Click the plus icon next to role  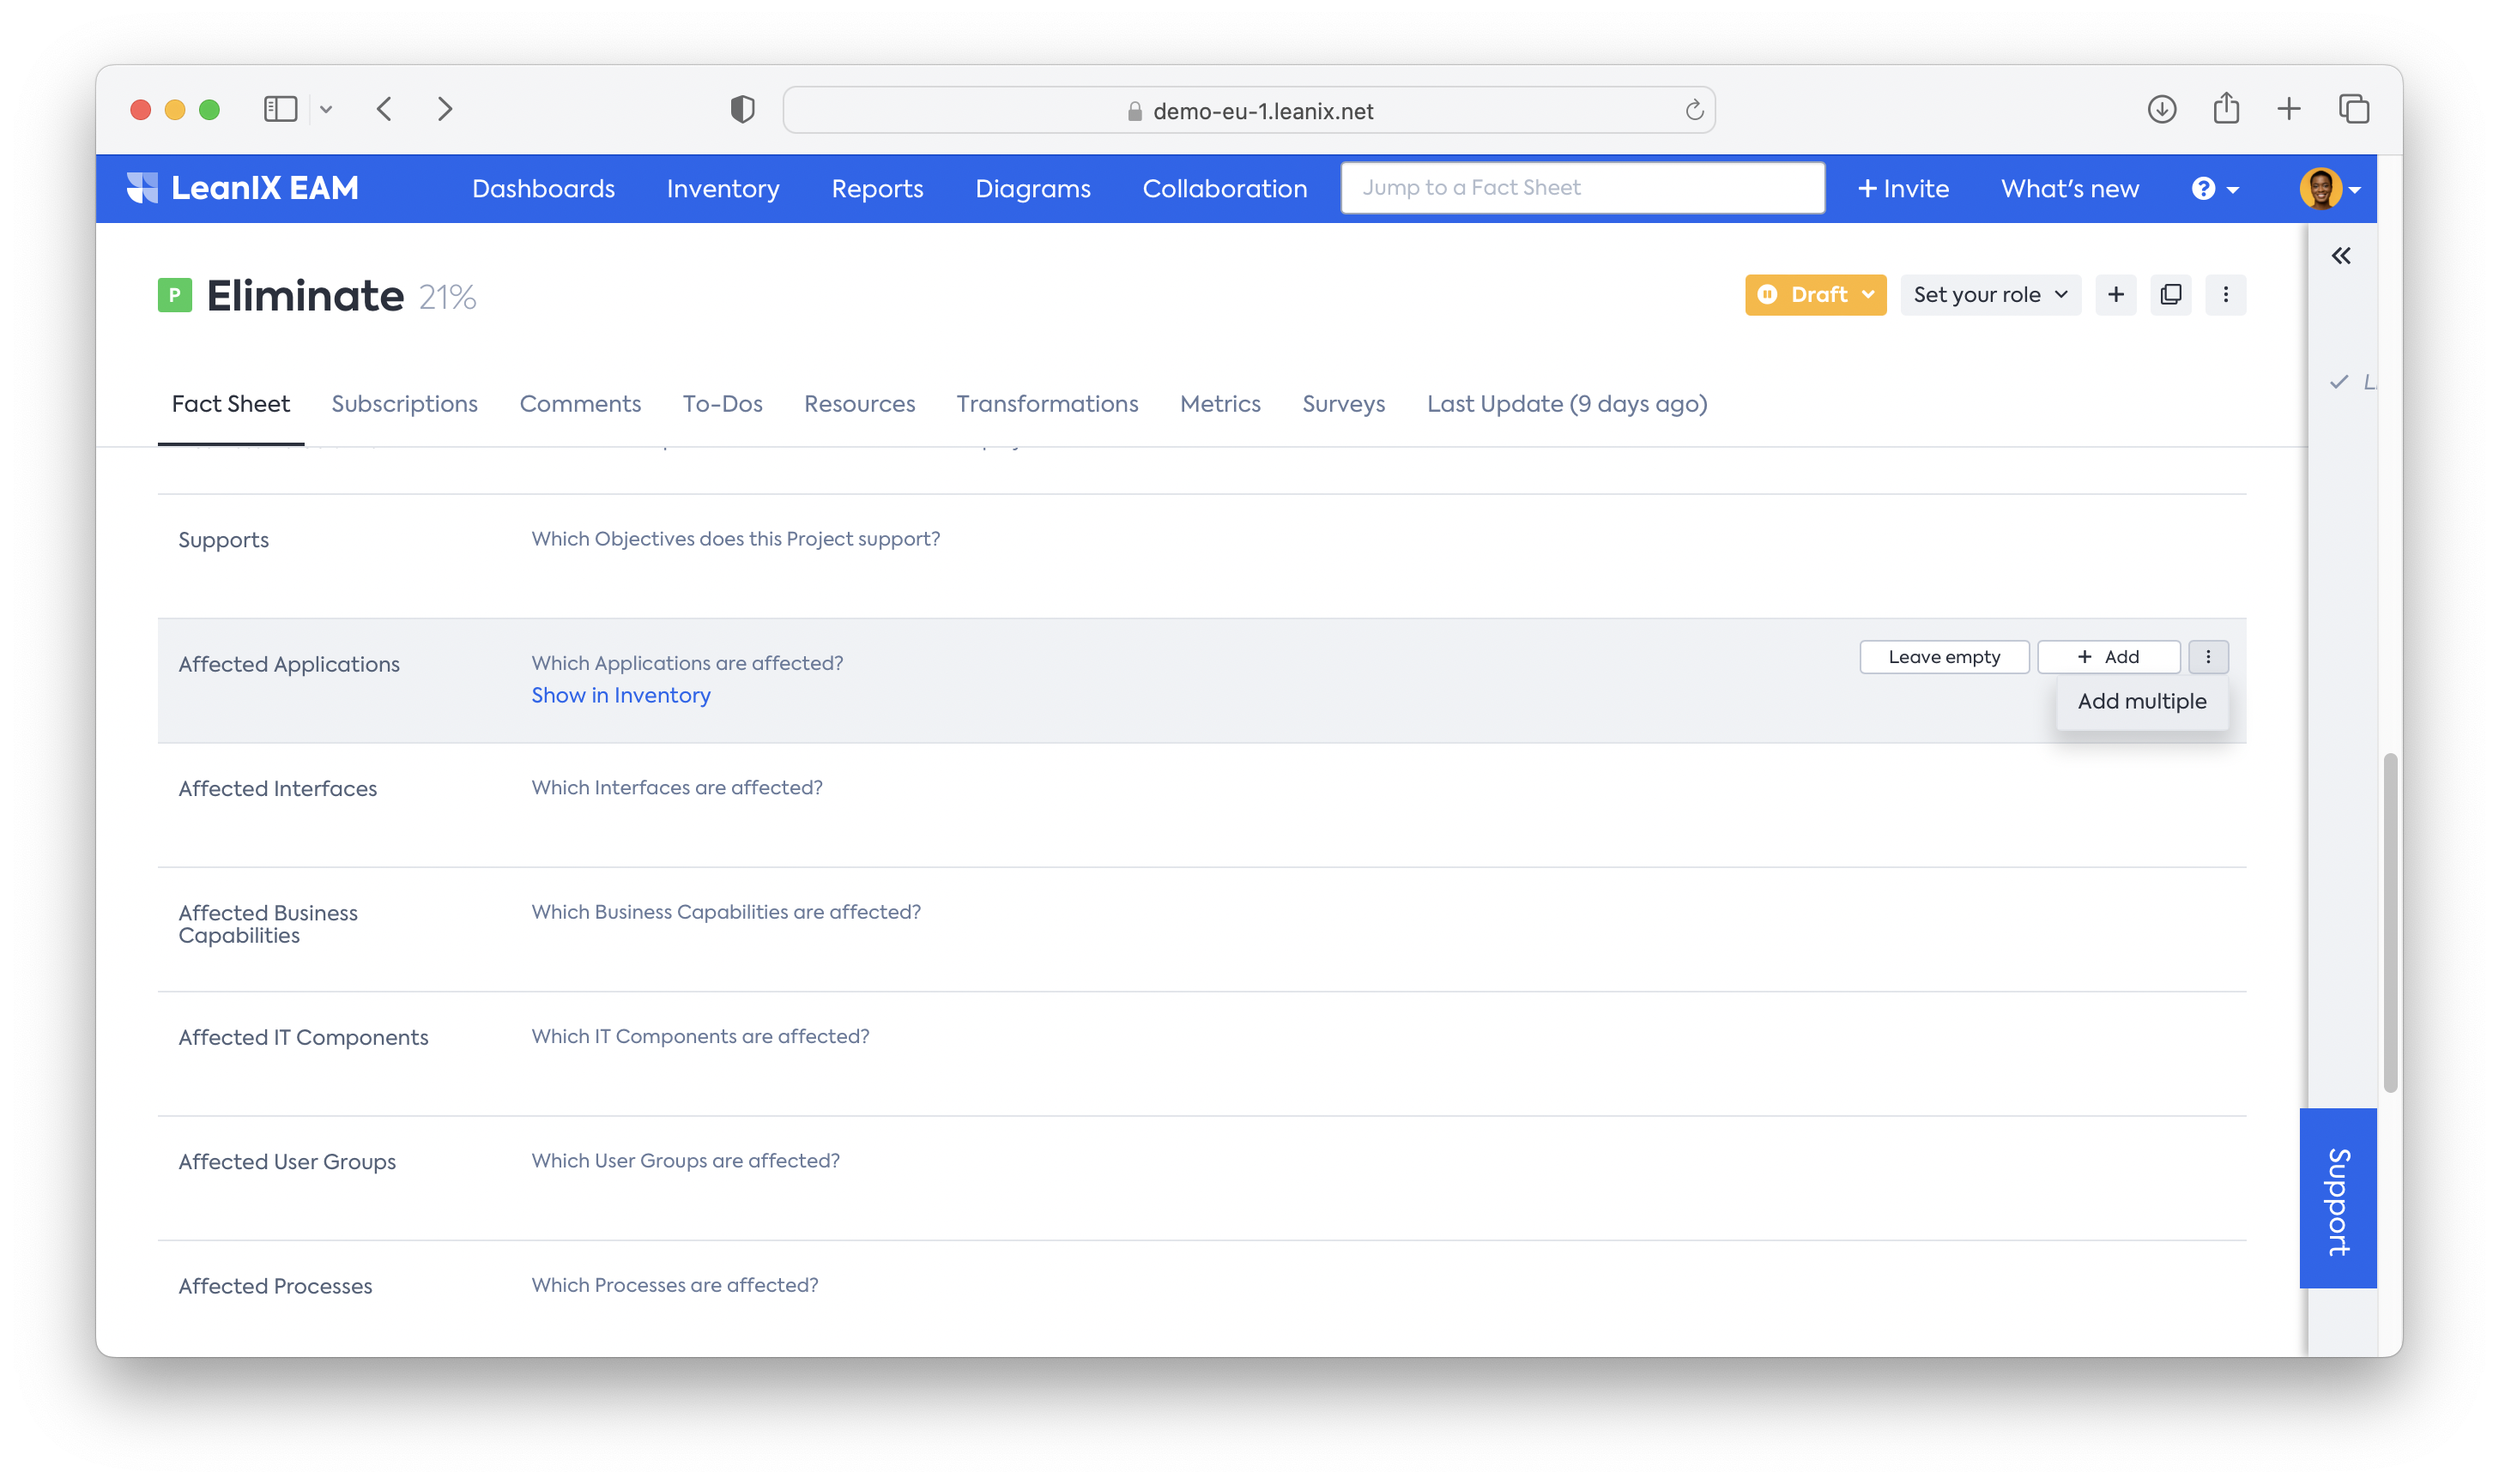pos(2115,295)
